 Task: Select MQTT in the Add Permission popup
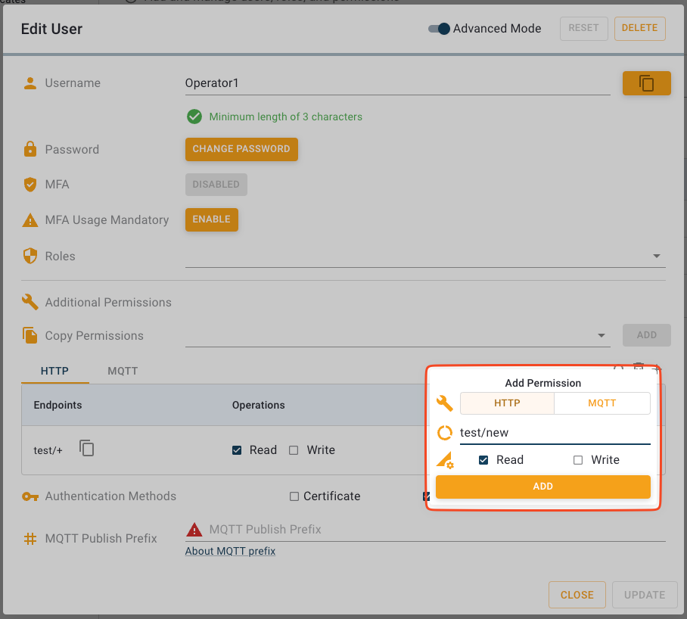602,403
